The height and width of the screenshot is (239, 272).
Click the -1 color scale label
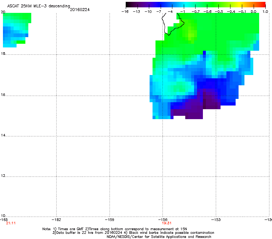(x=182, y=12)
